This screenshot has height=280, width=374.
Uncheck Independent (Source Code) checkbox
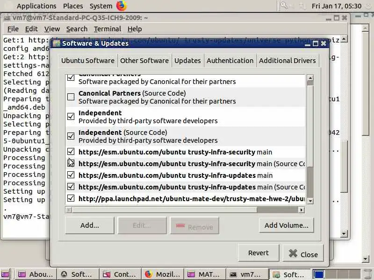pos(71,136)
